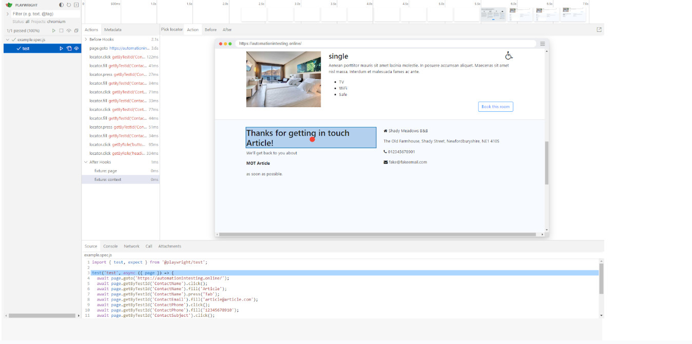Toggle watch all eye icon in the test toolbar
Image resolution: width=692 pixels, height=344 pixels.
(69, 31)
